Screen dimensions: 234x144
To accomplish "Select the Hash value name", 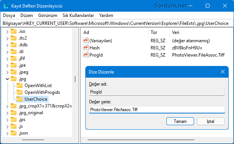I will pyautogui.click(x=94, y=48).
